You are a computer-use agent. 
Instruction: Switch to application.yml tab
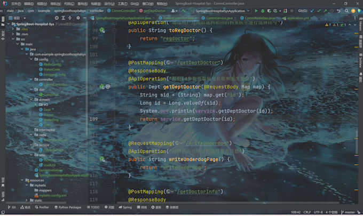296,18
